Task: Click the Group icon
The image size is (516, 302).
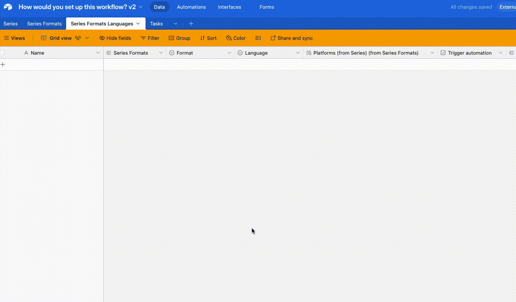Action: pyautogui.click(x=171, y=38)
